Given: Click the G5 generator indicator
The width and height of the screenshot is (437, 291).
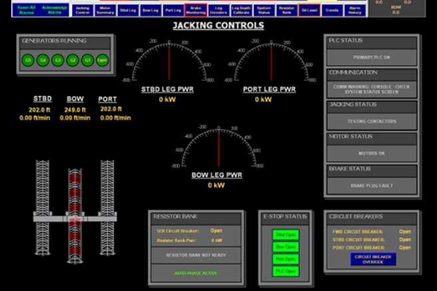Looking at the screenshot, I should point(28,60).
